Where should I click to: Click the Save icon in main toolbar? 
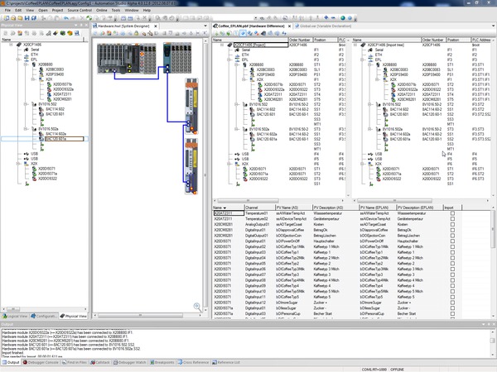click(x=25, y=17)
